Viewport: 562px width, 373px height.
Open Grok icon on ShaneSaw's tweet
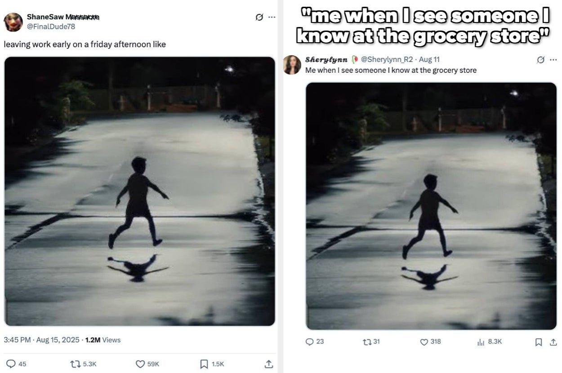[x=259, y=17]
